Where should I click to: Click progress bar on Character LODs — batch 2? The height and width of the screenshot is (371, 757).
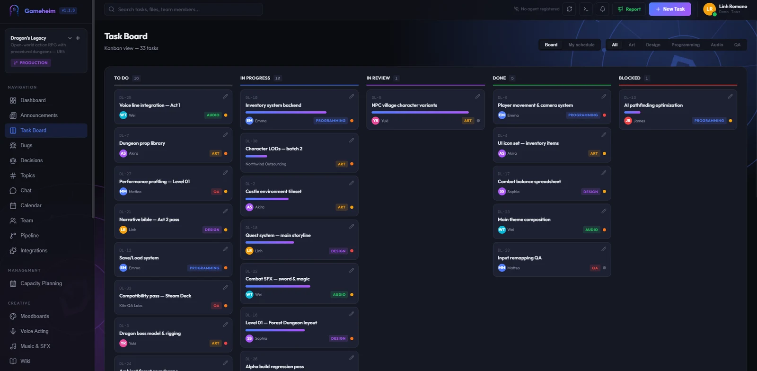pyautogui.click(x=256, y=156)
